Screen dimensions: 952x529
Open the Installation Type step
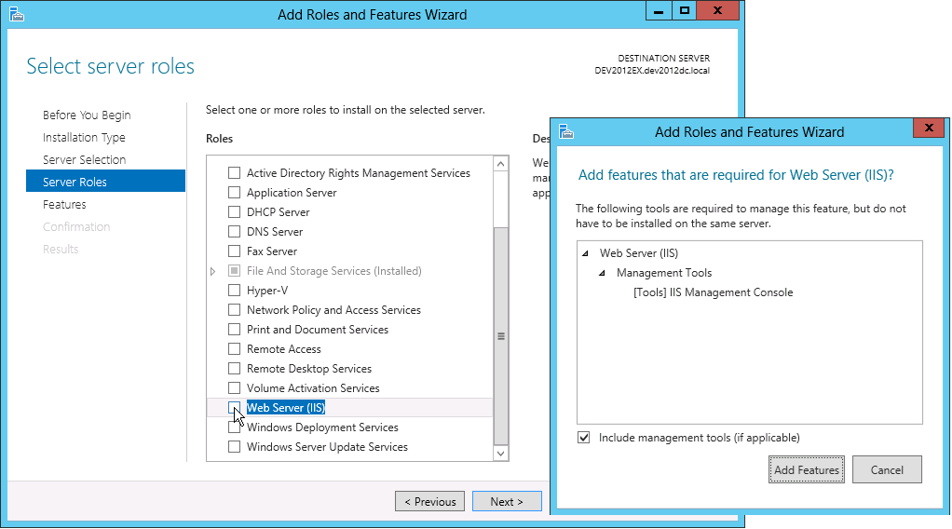tap(84, 138)
